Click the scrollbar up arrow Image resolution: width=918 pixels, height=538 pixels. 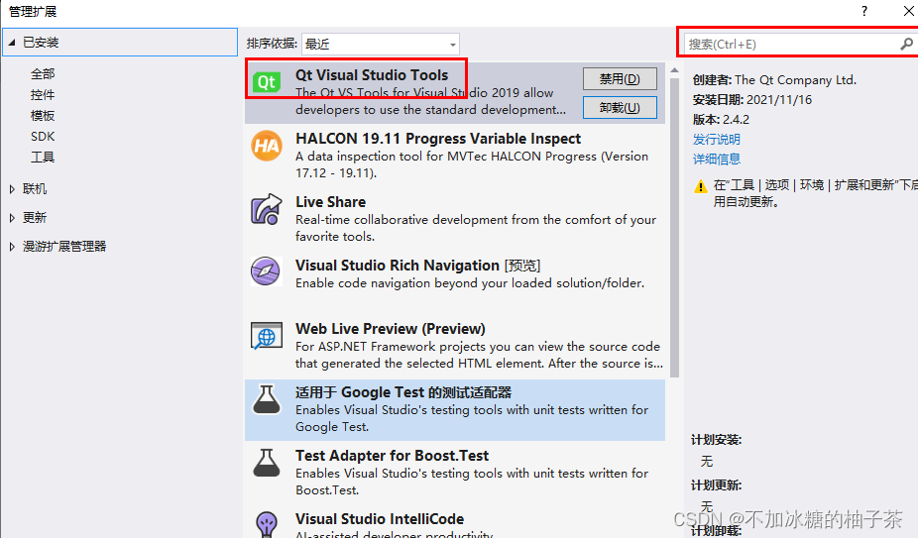point(674,70)
